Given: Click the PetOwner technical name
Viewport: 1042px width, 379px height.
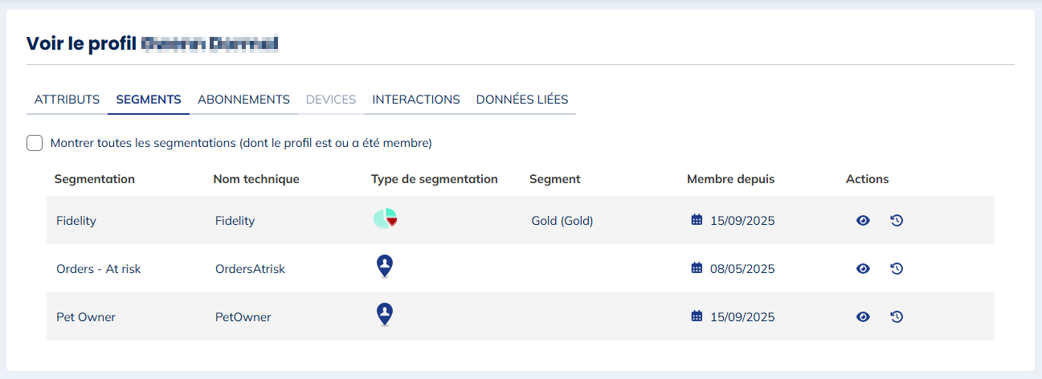Looking at the screenshot, I should click(x=243, y=317).
